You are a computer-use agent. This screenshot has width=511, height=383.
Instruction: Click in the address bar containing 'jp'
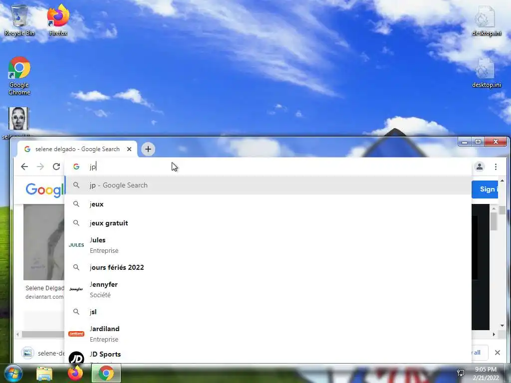(x=267, y=167)
